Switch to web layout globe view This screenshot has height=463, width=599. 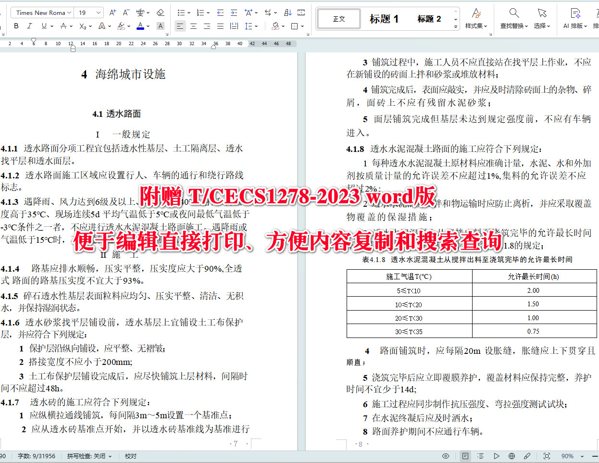[x=512, y=456]
